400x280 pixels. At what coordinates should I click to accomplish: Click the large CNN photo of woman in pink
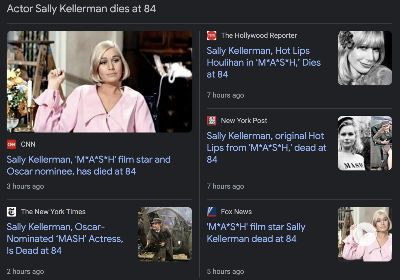point(99,81)
